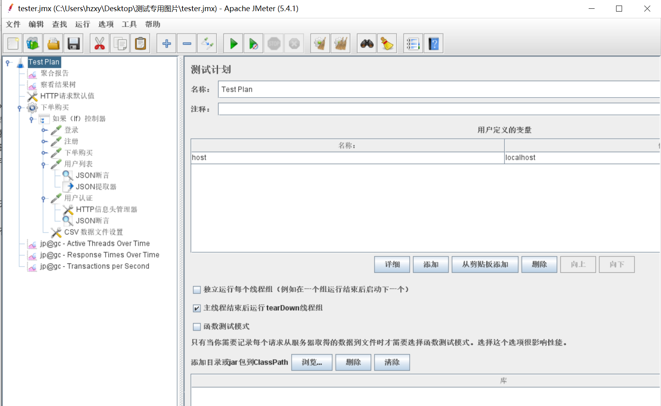Click 删除 button under variables table
The height and width of the screenshot is (406, 661).
(x=539, y=264)
